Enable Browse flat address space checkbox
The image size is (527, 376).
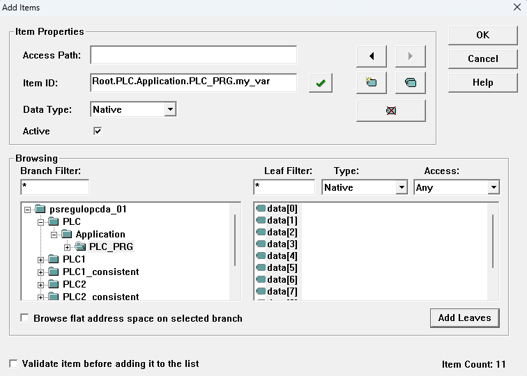coord(25,318)
